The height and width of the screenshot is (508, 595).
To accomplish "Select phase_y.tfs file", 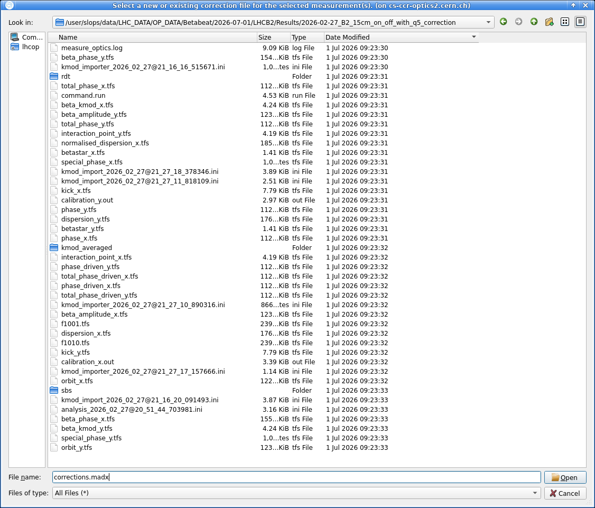I will pyautogui.click(x=79, y=209).
